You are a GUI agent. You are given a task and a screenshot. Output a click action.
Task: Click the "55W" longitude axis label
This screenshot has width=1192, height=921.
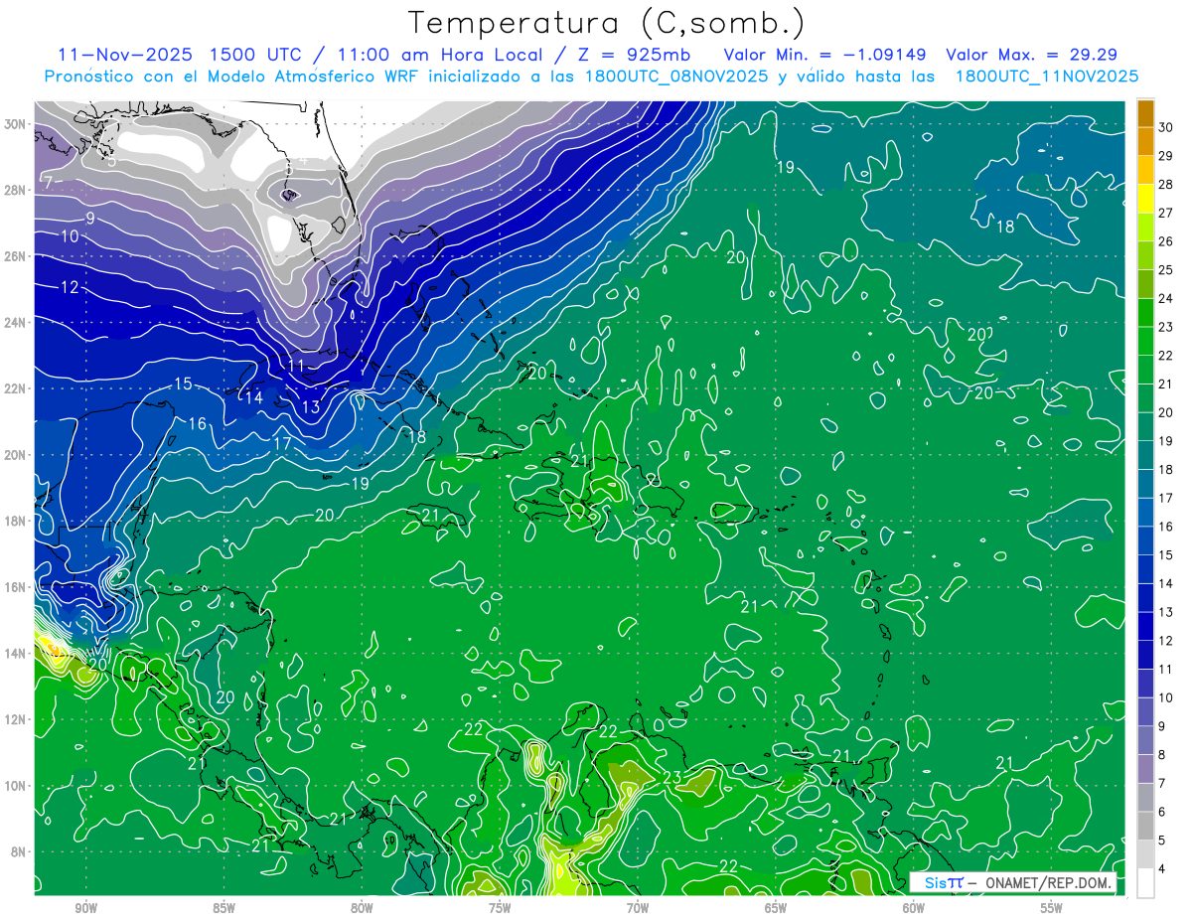[x=1052, y=908]
